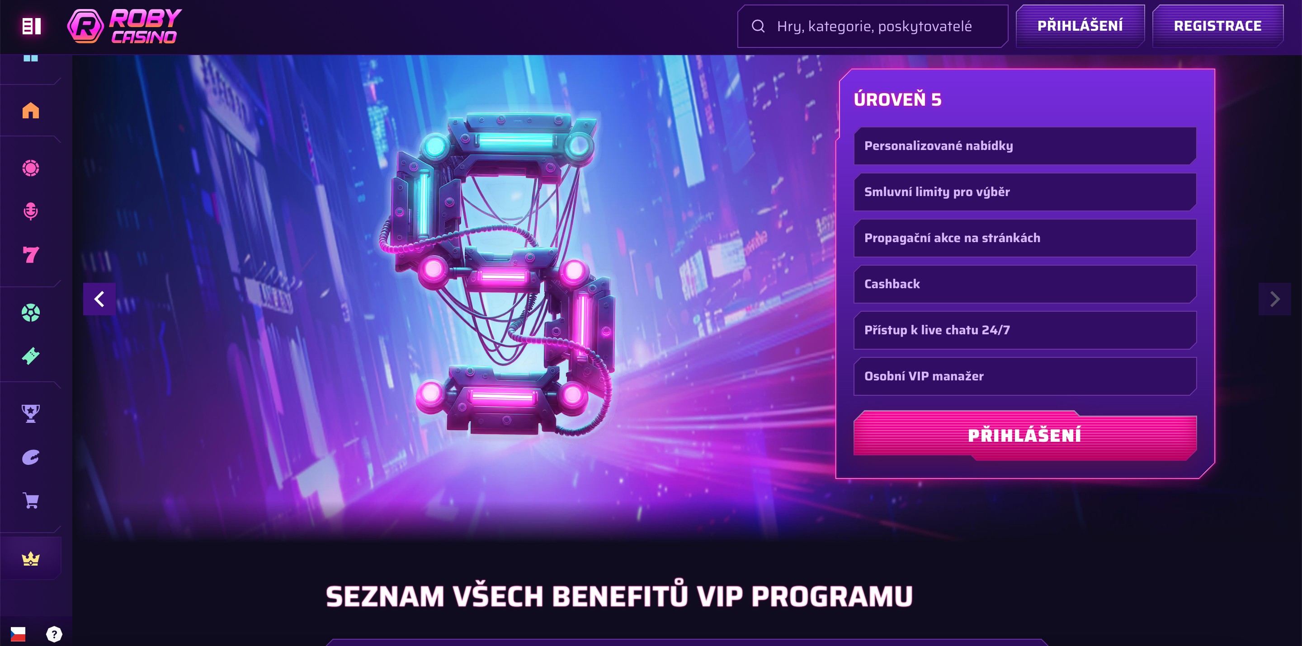Select the Cashback benefit item
This screenshot has width=1302, height=646.
click(x=1025, y=284)
